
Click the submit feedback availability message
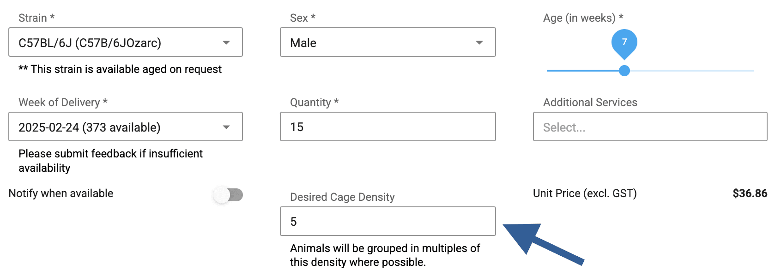point(110,161)
